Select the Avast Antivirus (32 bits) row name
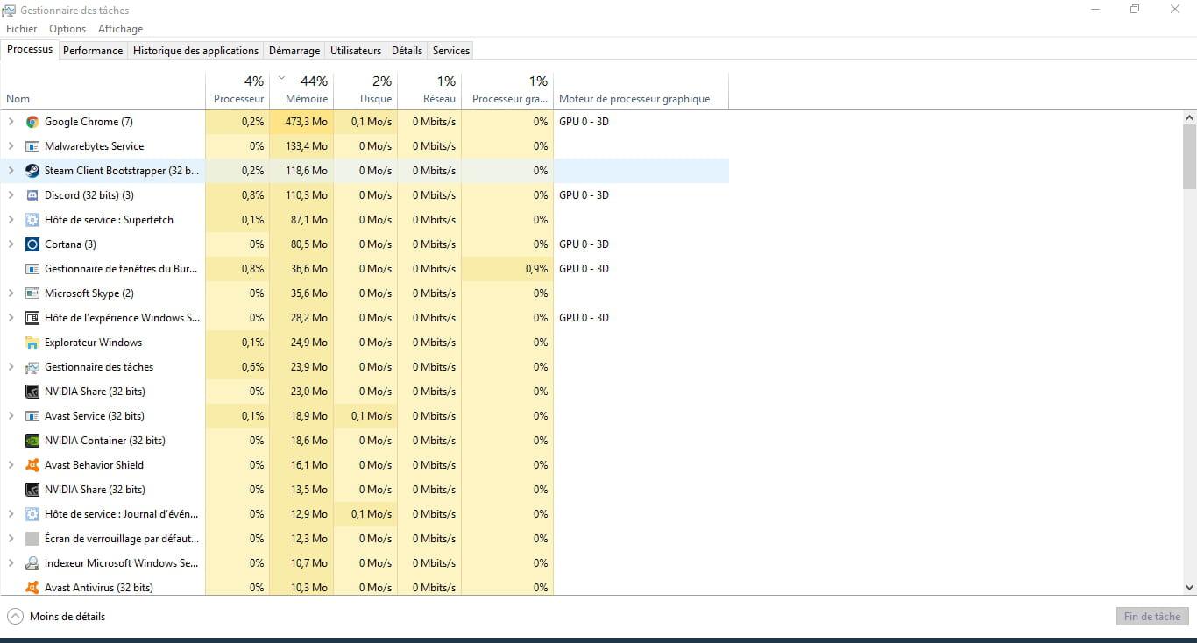The image size is (1197, 643). (99, 588)
